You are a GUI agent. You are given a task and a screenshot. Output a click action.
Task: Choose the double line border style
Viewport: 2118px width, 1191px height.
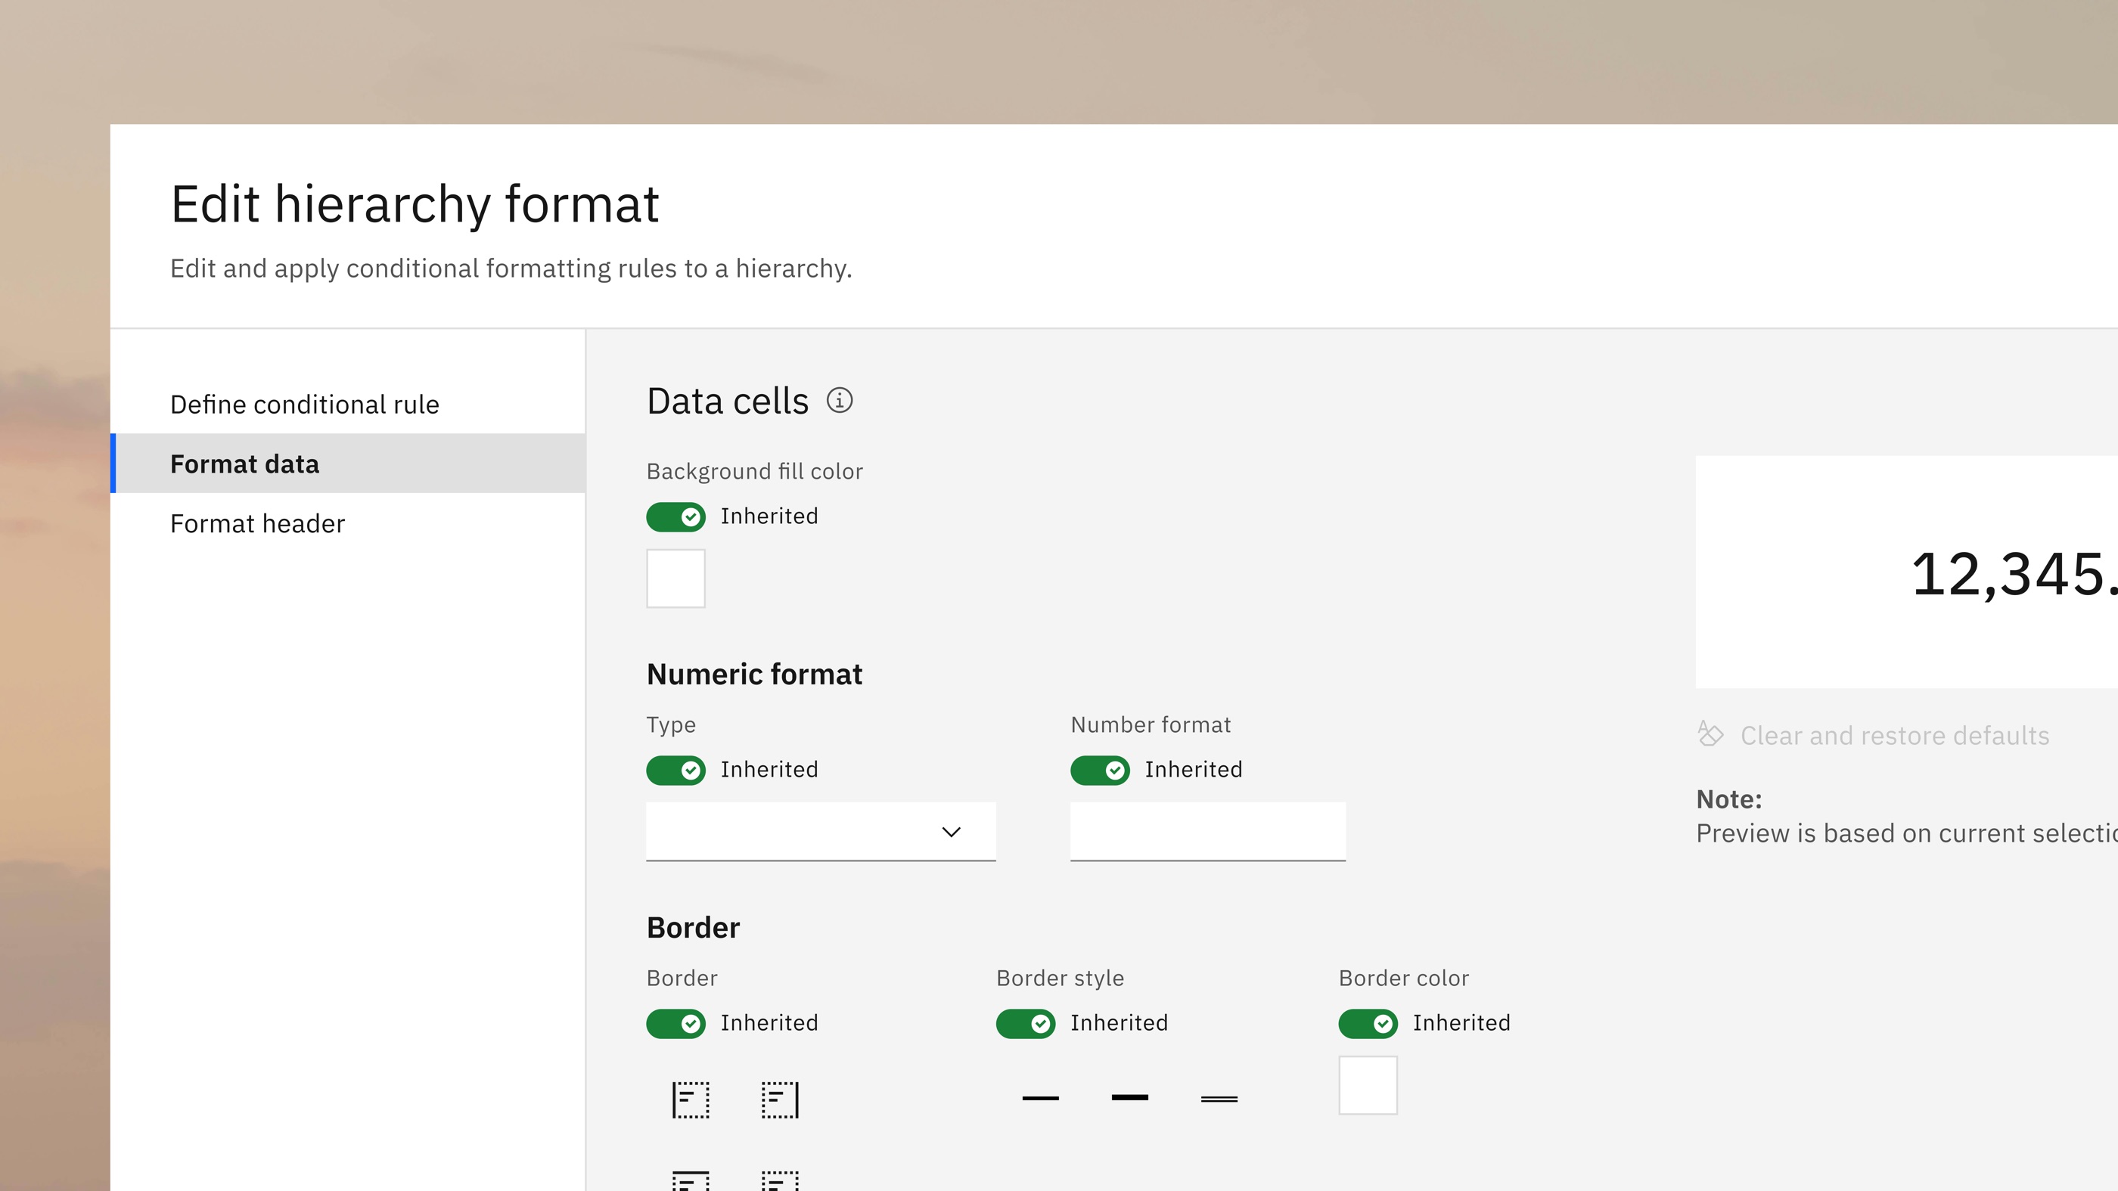point(1219,1099)
